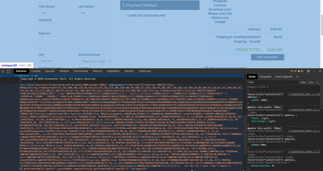Add a new style rule with plus icon
This screenshot has width=323, height=171.
(317, 82)
